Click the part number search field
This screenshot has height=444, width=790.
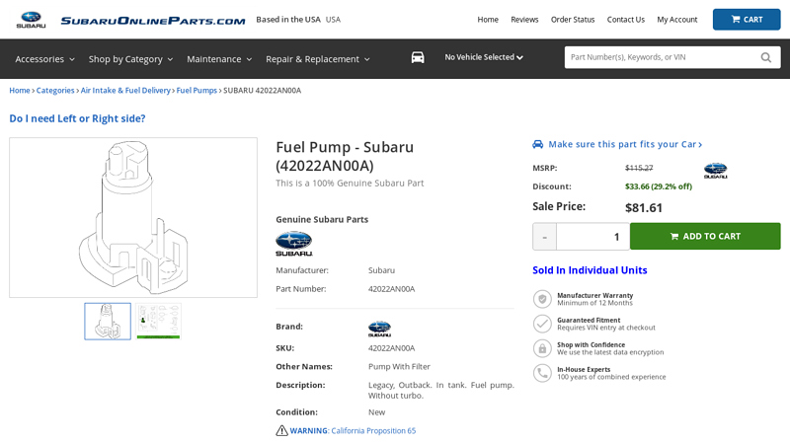pyautogui.click(x=660, y=57)
